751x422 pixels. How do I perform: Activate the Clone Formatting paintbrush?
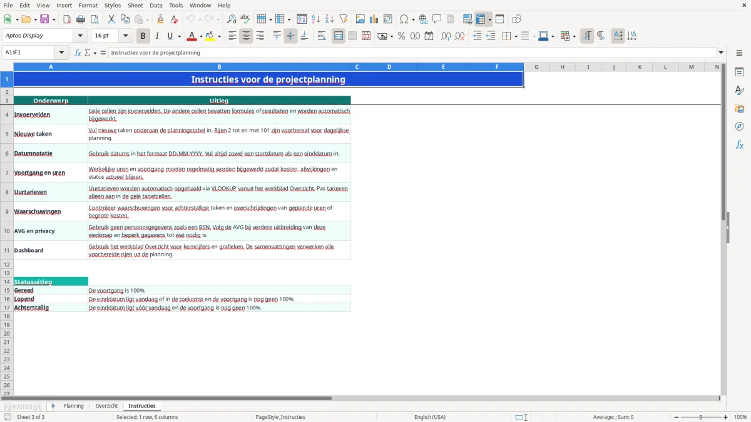click(161, 19)
